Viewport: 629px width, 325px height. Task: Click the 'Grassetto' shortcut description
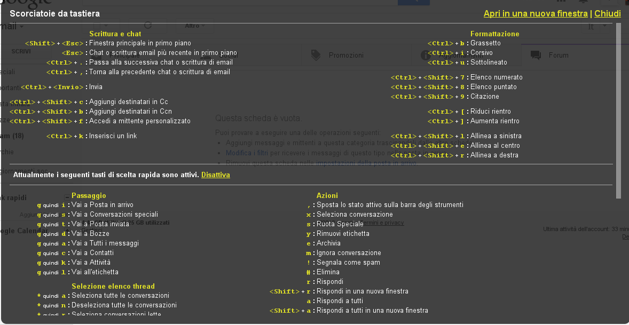(485, 43)
